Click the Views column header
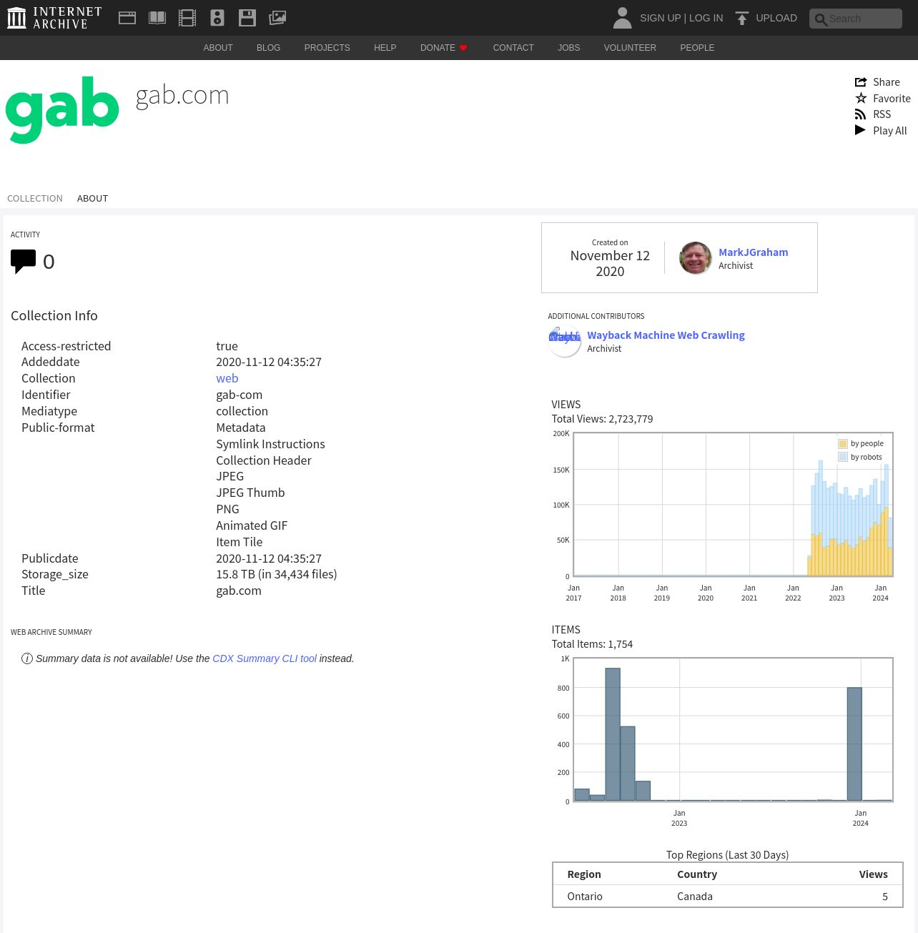This screenshot has height=933, width=918. [873, 874]
